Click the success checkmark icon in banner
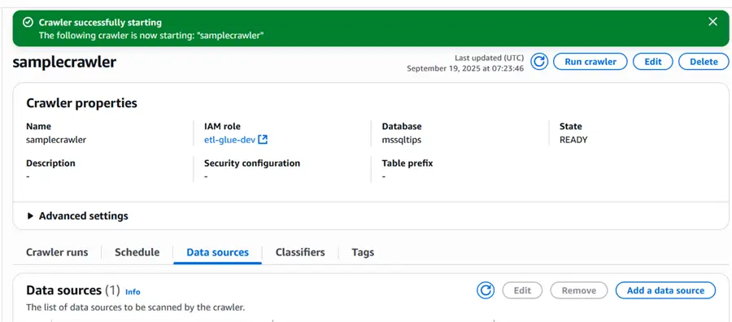 [x=28, y=23]
